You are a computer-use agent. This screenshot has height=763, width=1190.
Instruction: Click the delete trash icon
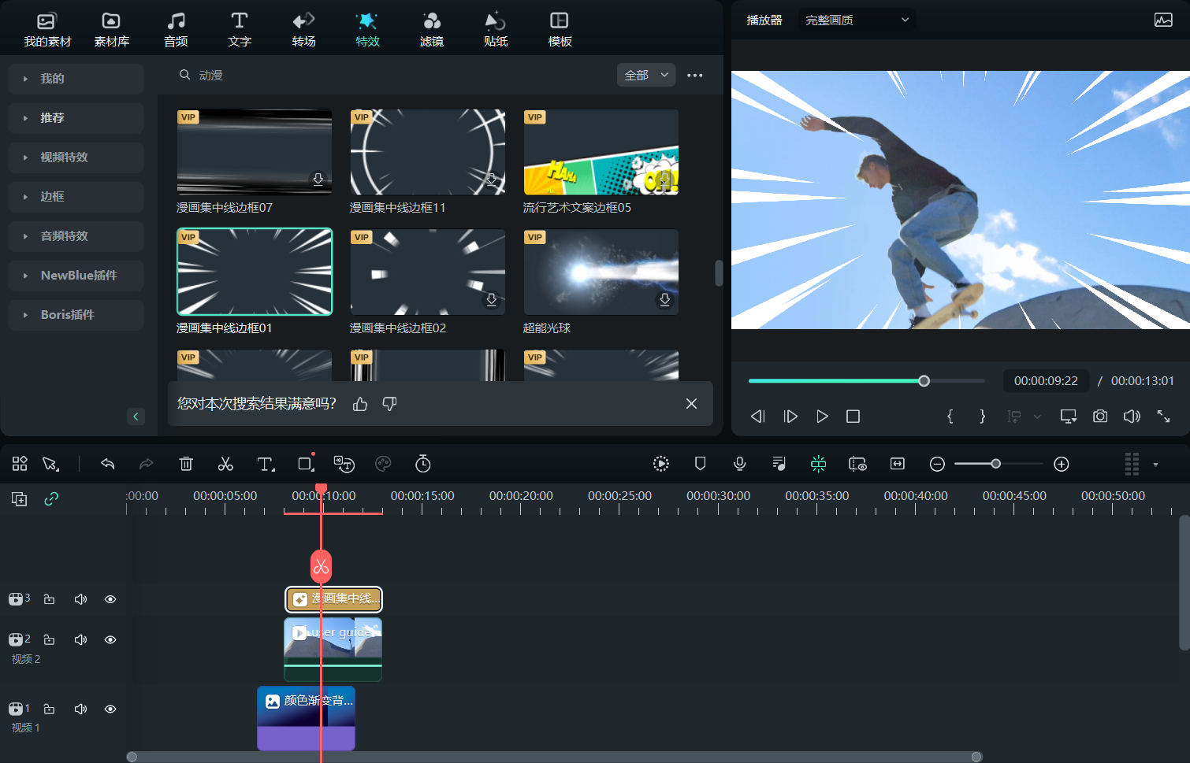(x=186, y=464)
